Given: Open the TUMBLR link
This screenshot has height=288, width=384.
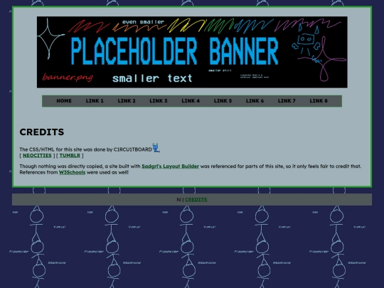Looking at the screenshot, I should pos(70,156).
